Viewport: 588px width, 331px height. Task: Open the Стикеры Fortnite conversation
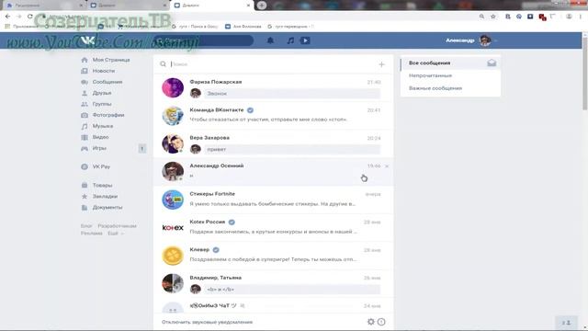(x=273, y=200)
